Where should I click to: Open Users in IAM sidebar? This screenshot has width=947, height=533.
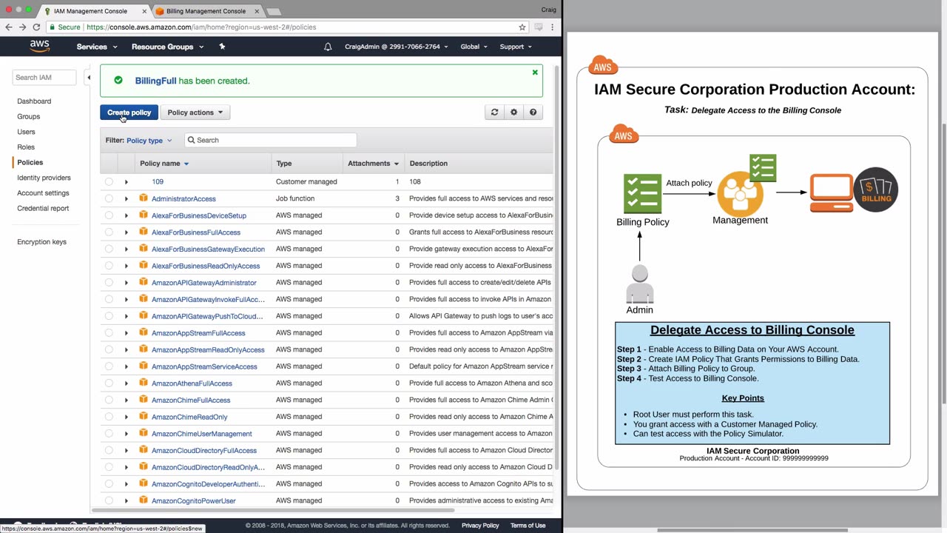26,132
